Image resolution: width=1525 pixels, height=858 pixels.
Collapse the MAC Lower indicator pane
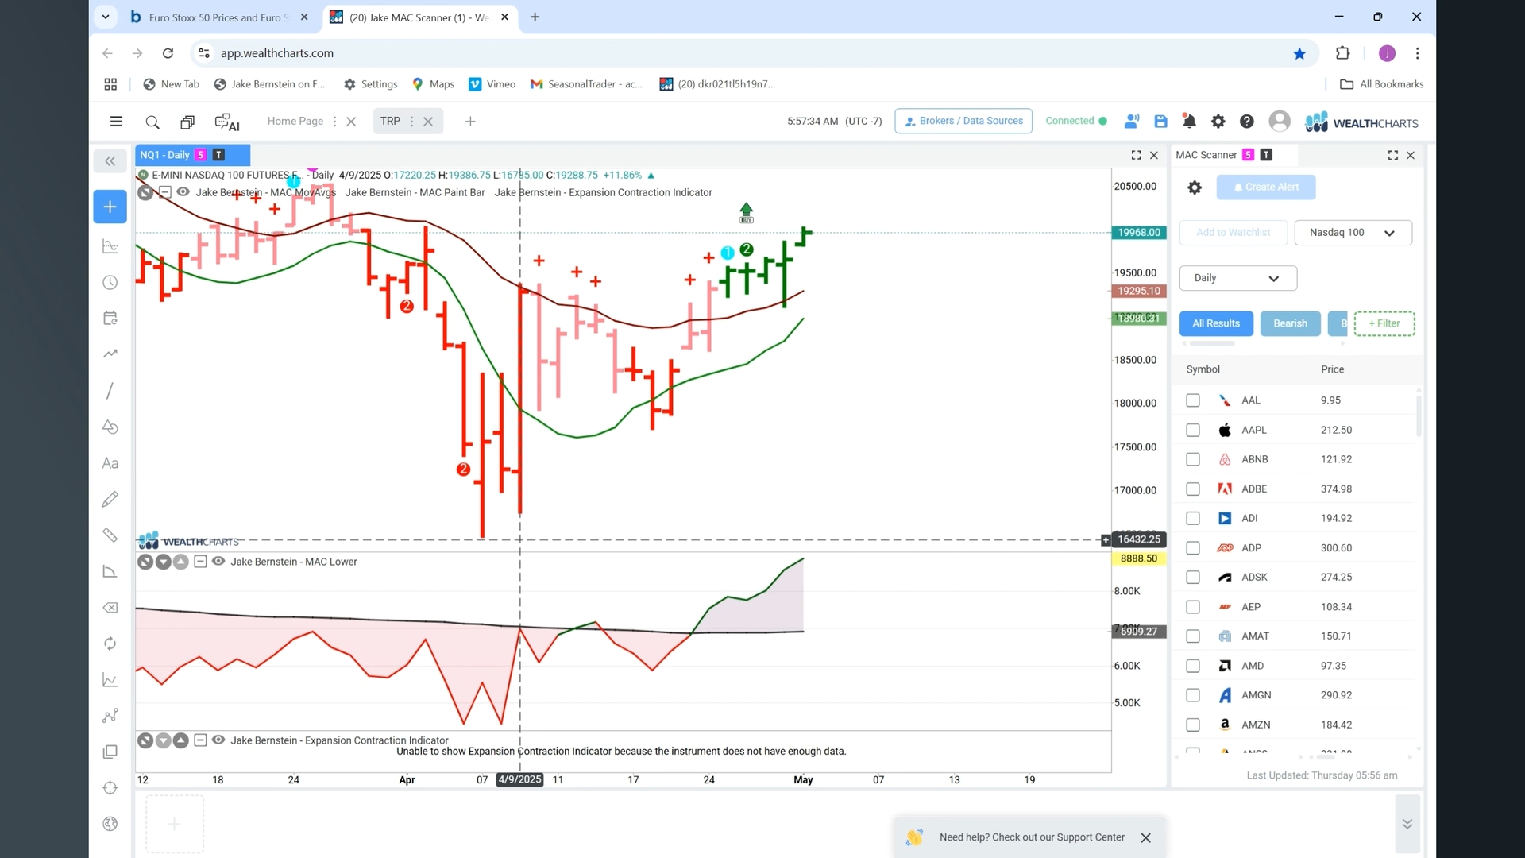point(200,562)
